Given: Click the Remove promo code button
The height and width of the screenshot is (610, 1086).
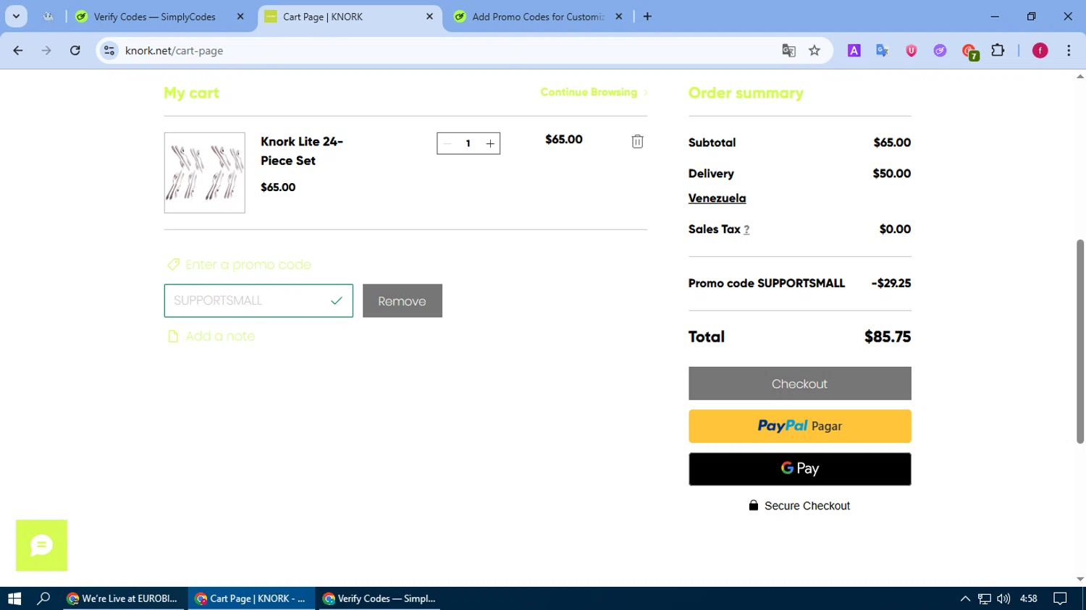Looking at the screenshot, I should click(x=403, y=301).
